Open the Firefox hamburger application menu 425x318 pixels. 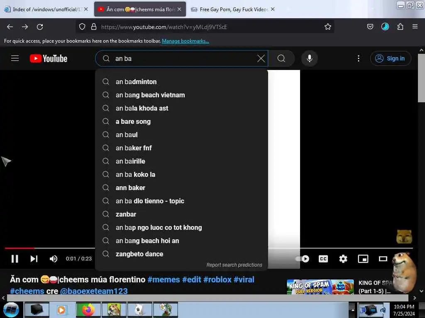415,26
